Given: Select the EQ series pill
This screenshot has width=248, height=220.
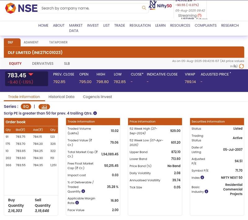Looking at the screenshot, I should [26, 107].
